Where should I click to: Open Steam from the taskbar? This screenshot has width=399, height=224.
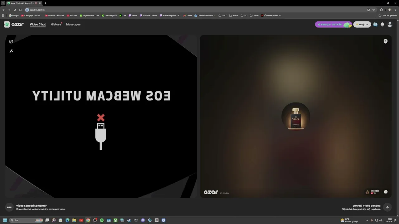pyautogui.click(x=129, y=220)
